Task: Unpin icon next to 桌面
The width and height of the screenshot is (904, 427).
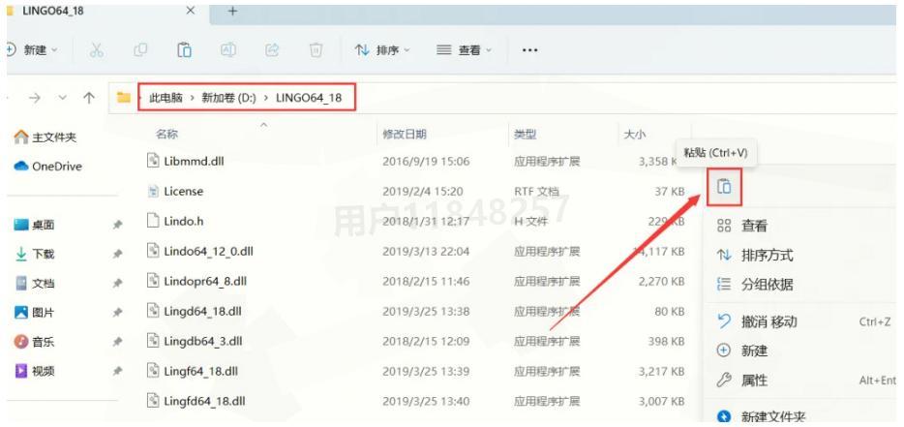Action: coord(118,225)
